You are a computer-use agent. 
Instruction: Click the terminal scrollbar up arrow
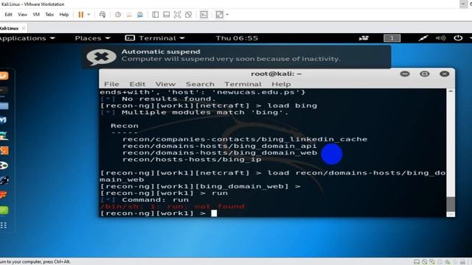click(451, 91)
